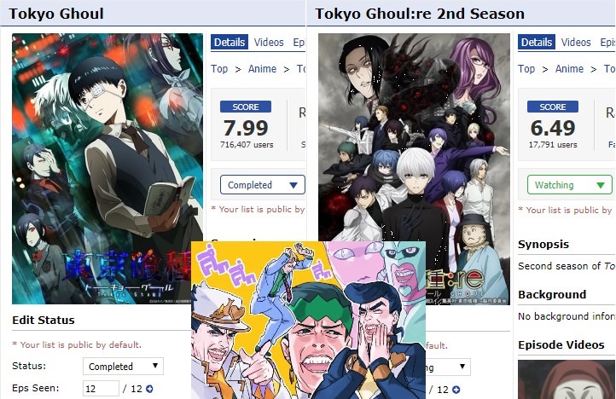Open the Completed status dropdown near the score
This screenshot has width=616, height=399.
click(263, 185)
